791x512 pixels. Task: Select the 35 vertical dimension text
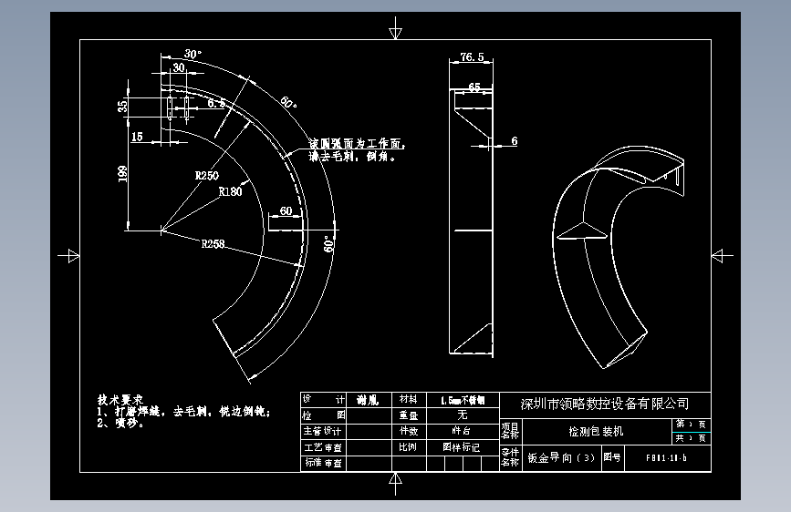point(122,107)
